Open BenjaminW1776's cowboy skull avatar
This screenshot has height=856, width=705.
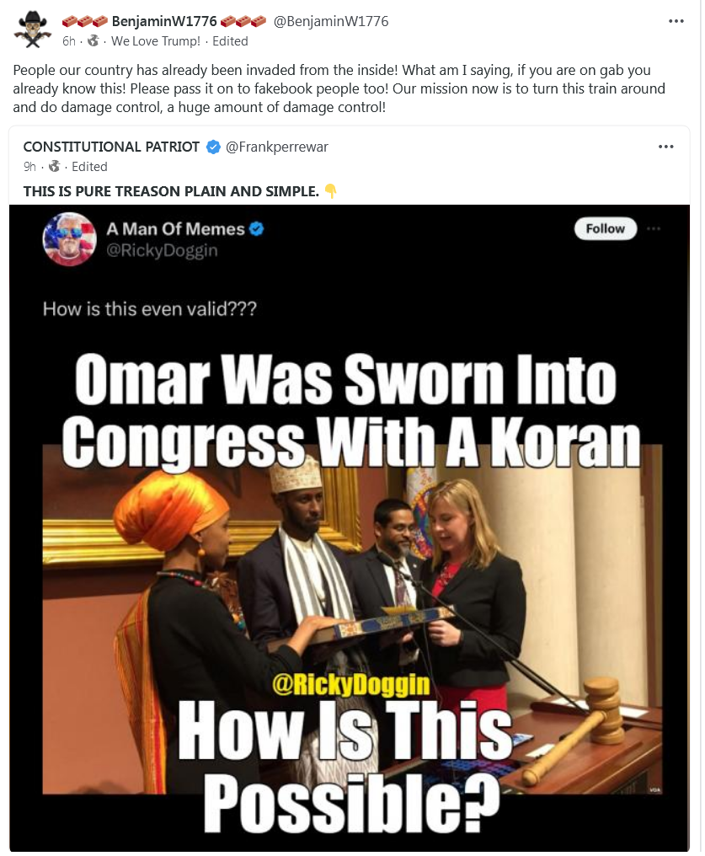click(33, 29)
